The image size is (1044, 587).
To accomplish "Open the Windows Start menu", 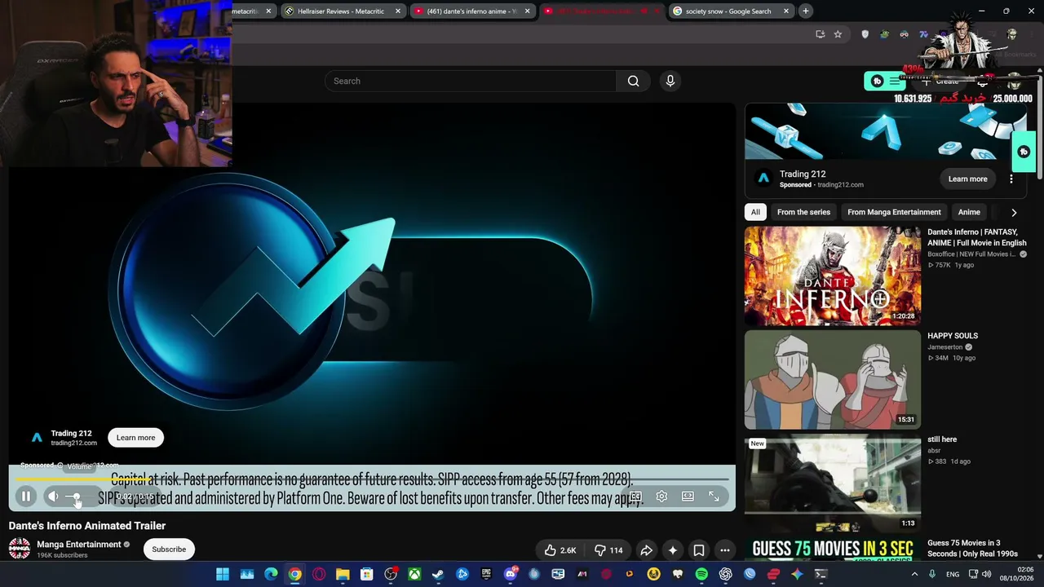I will [x=223, y=574].
